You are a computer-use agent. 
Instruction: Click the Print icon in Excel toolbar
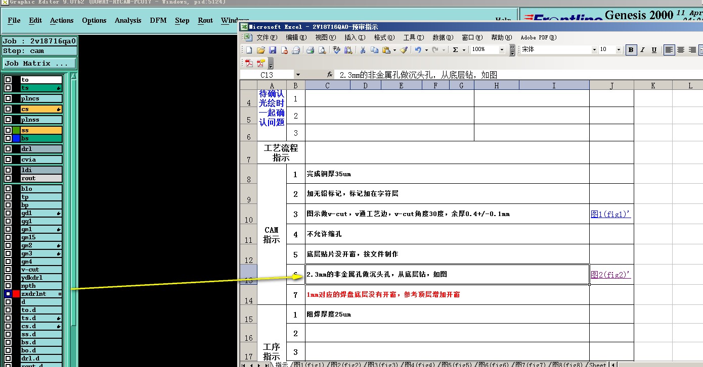311,50
